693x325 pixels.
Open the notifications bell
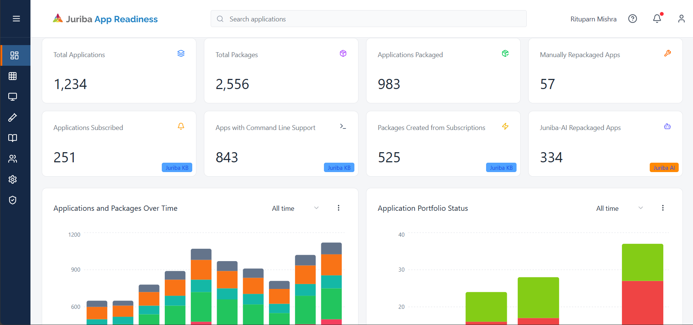pyautogui.click(x=657, y=18)
